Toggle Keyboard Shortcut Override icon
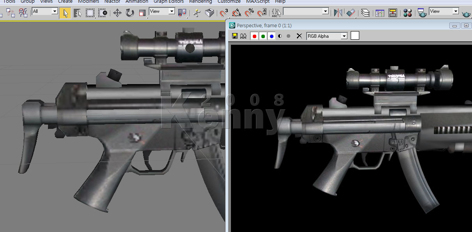 tap(210, 13)
